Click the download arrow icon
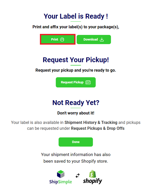Image resolution: width=152 pixels, height=194 pixels. [102, 40]
